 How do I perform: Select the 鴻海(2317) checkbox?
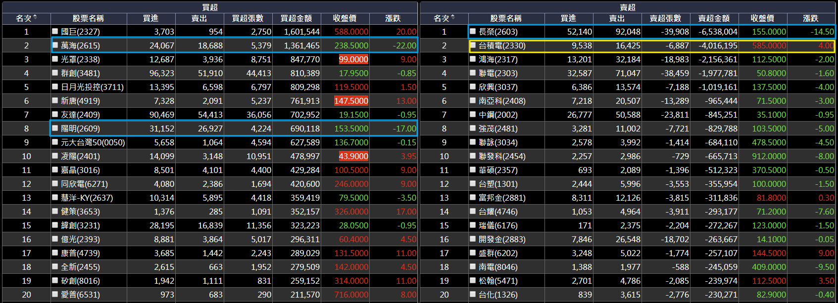tap(473, 59)
